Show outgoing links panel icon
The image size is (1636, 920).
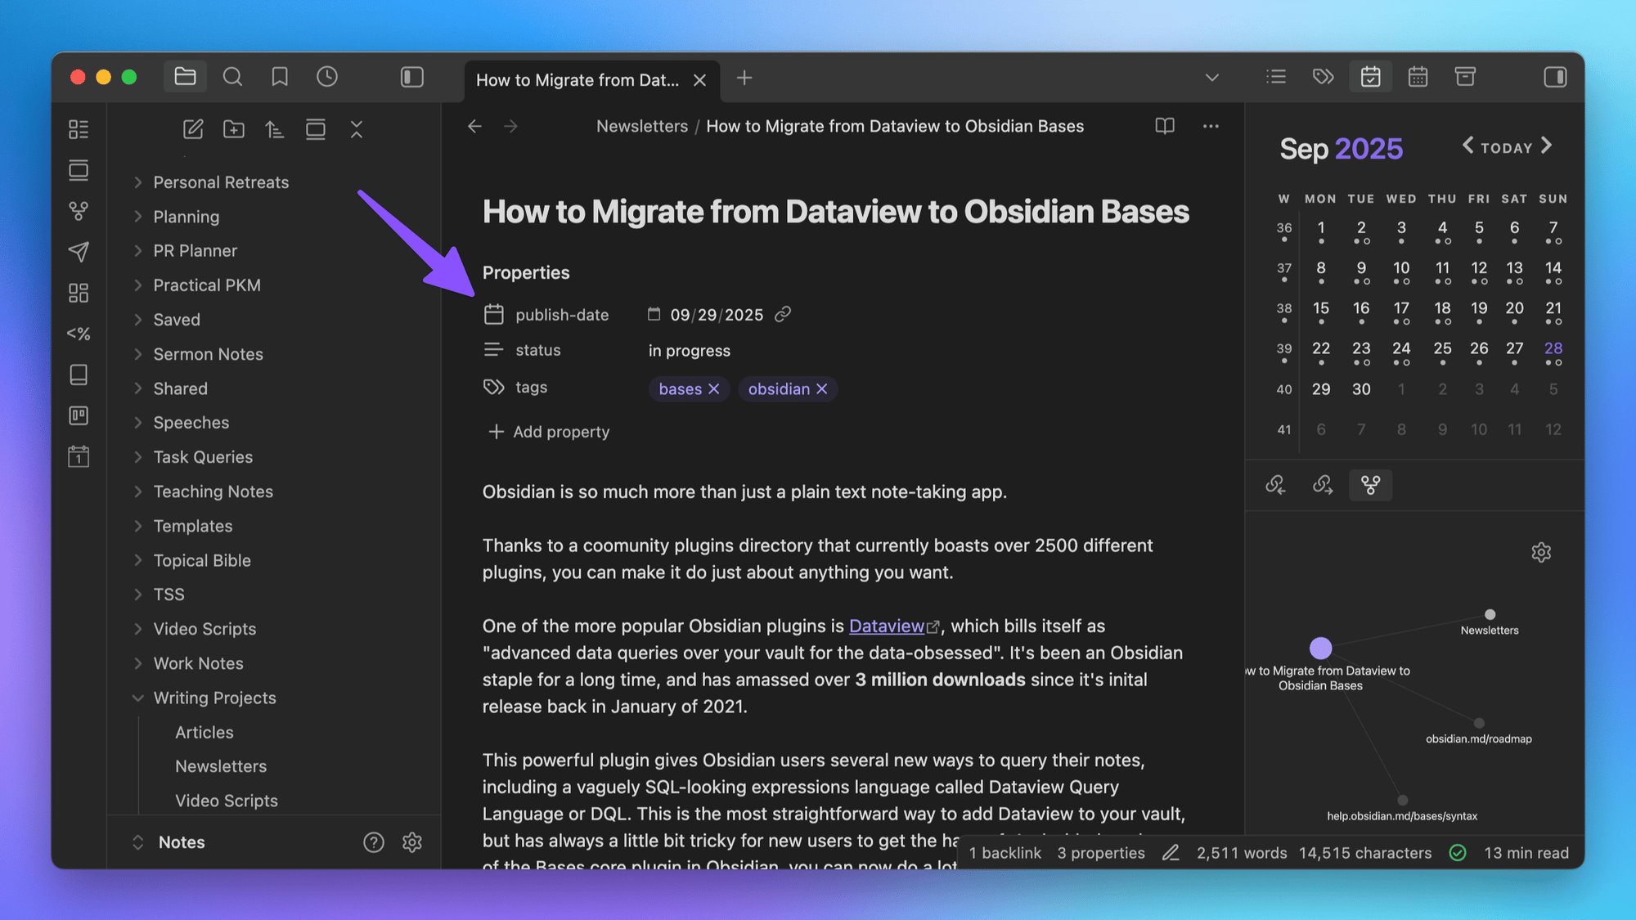pos(1323,485)
